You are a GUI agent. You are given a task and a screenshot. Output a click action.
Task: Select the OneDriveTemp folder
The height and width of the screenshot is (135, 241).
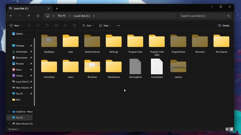(92, 44)
